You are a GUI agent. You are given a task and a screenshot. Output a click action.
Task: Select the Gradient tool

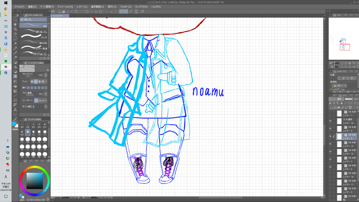[x=15, y=91]
